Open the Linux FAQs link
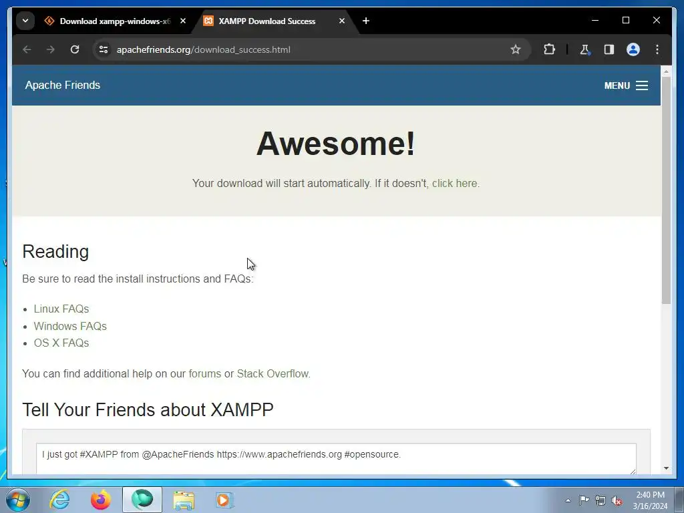 click(x=61, y=309)
